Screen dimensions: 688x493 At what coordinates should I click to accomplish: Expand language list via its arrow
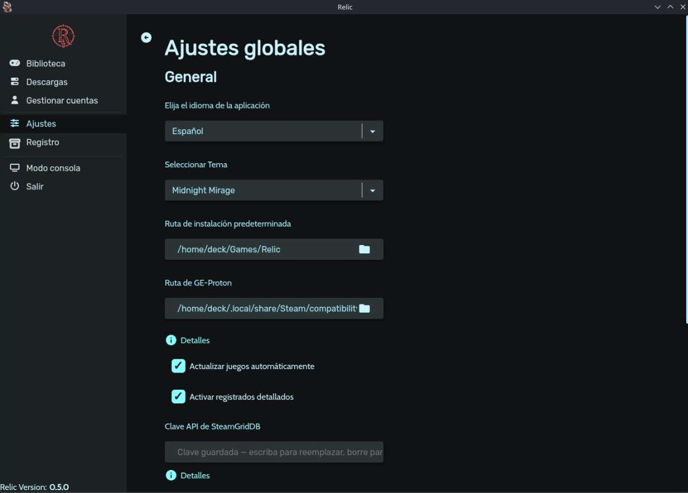click(372, 131)
